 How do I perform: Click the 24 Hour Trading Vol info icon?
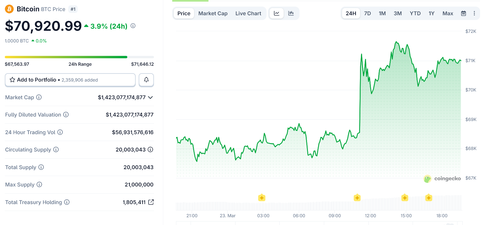(x=60, y=132)
